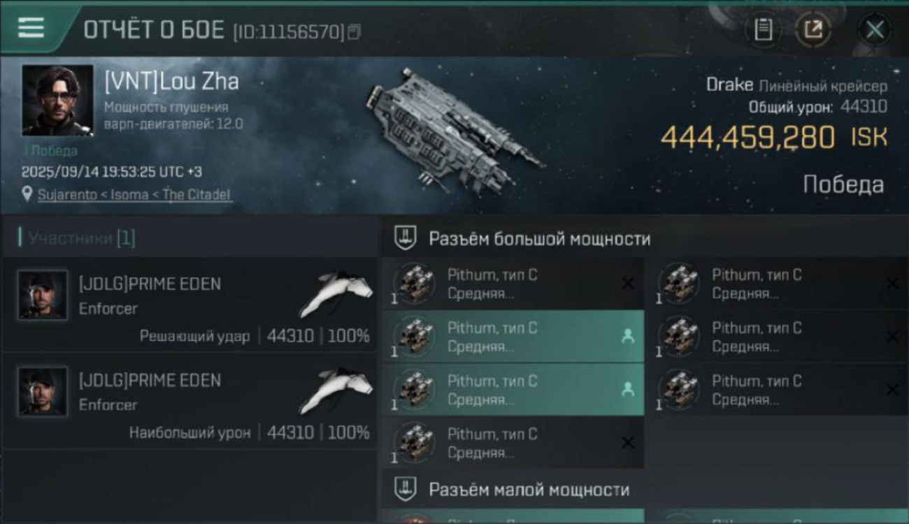This screenshot has height=524, width=909.
Task: Open the hamburger menu at top left
Action: point(31,28)
